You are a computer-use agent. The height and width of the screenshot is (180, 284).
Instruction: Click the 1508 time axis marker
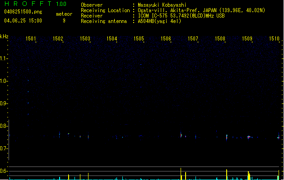point(220,39)
